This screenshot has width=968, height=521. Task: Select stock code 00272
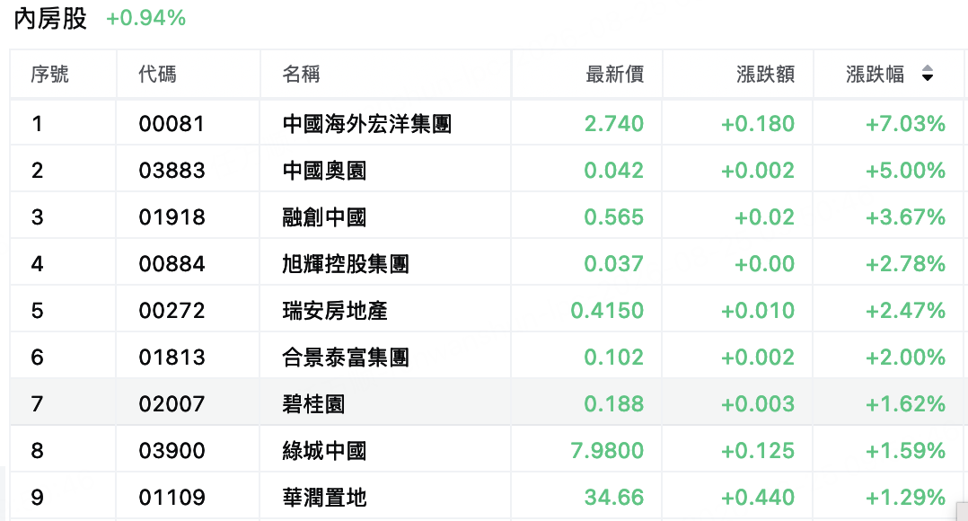(172, 311)
